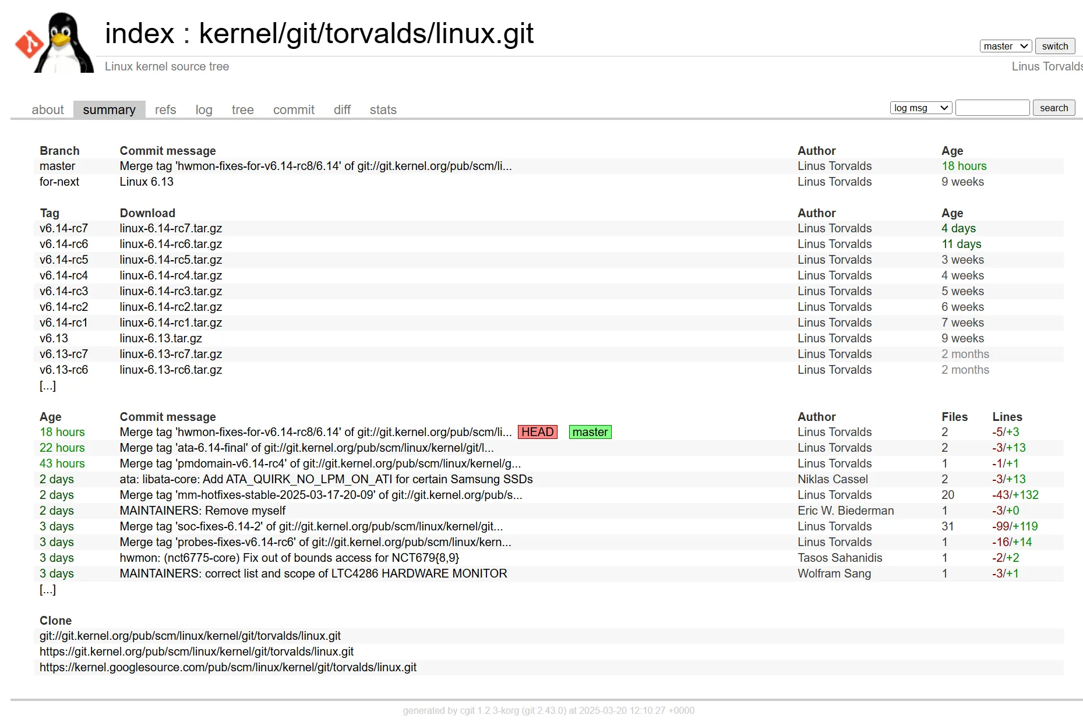Expand the tag list with the [...] link
The height and width of the screenshot is (726, 1083).
(x=48, y=385)
